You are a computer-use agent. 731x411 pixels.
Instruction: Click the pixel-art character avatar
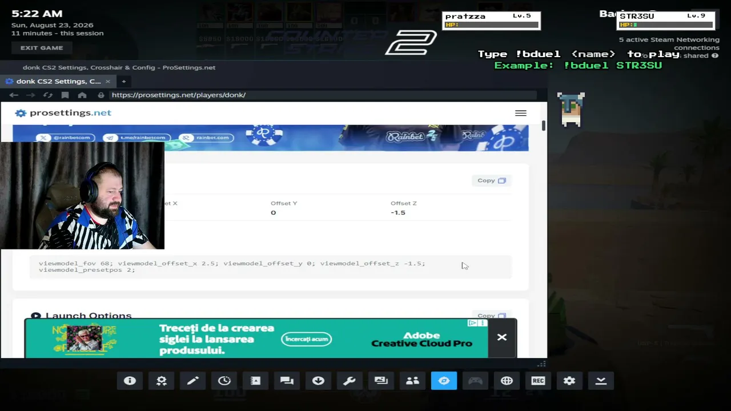pos(571,110)
